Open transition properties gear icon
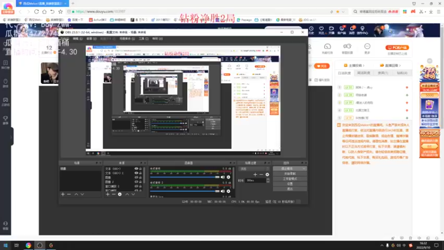Image resolution: width=444 pixels, height=250 pixels. pyautogui.click(x=268, y=174)
